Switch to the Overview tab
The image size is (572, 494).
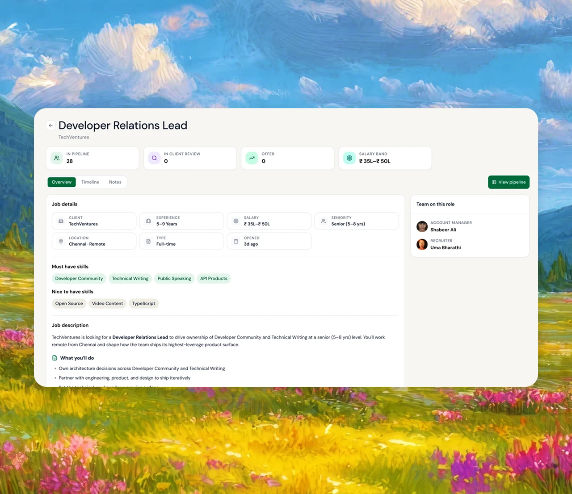tap(62, 182)
